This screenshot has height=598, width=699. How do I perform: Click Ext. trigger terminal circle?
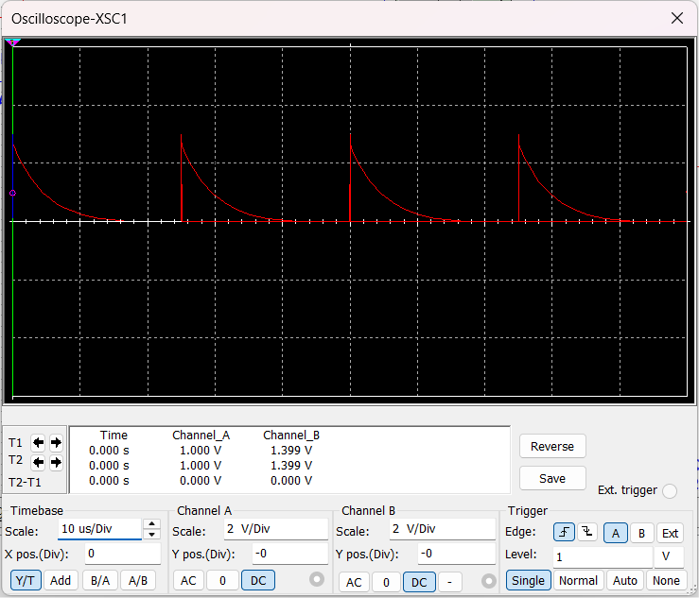pos(670,491)
